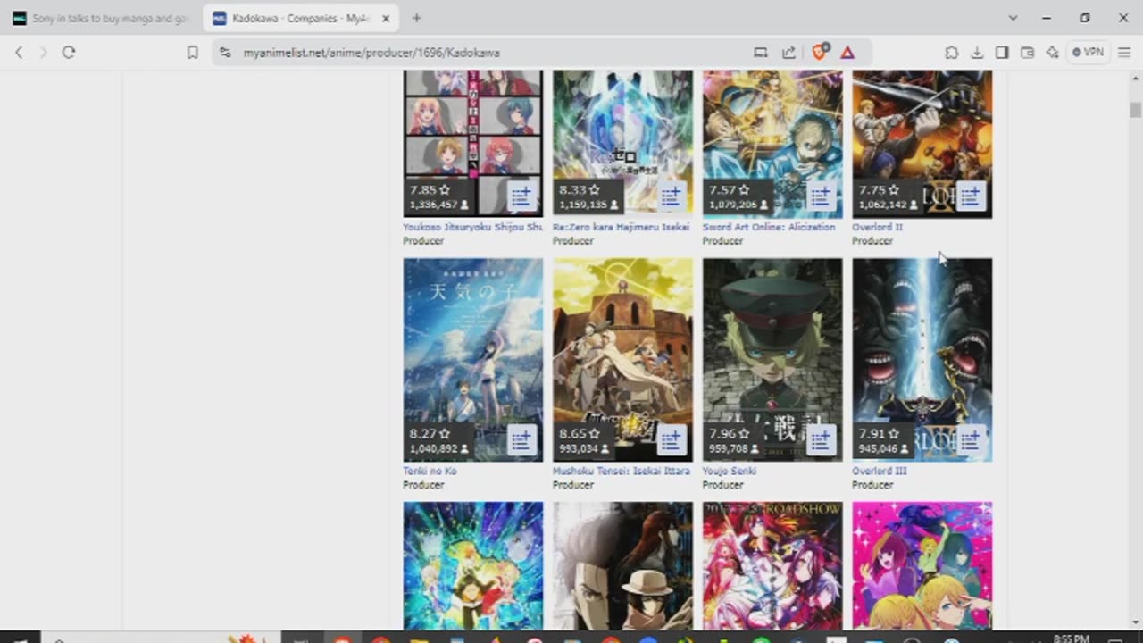Screen dimensions: 1143x643
Task: Open picture-in-picture screen icon in address bar
Action: coord(761,53)
